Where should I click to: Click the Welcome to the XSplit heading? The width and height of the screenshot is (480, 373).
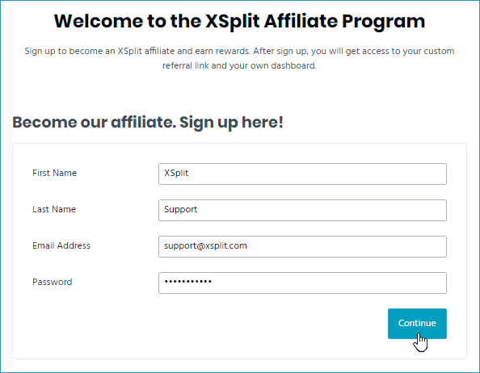pos(239,21)
